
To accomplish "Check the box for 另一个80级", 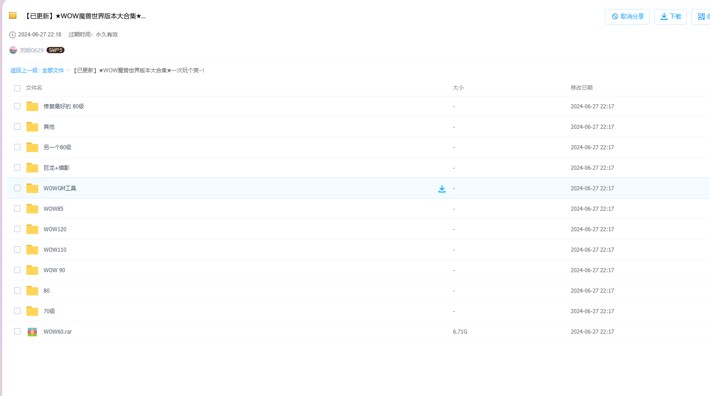I will point(17,147).
